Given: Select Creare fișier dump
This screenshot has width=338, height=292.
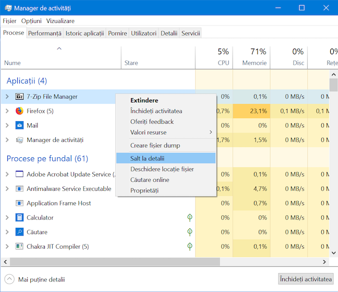Looking at the screenshot, I should (x=166, y=145).
